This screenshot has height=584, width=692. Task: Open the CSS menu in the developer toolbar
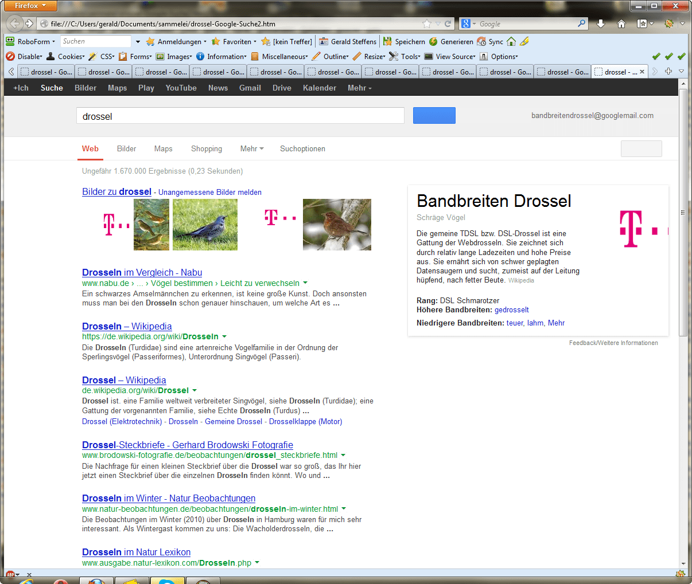(102, 56)
